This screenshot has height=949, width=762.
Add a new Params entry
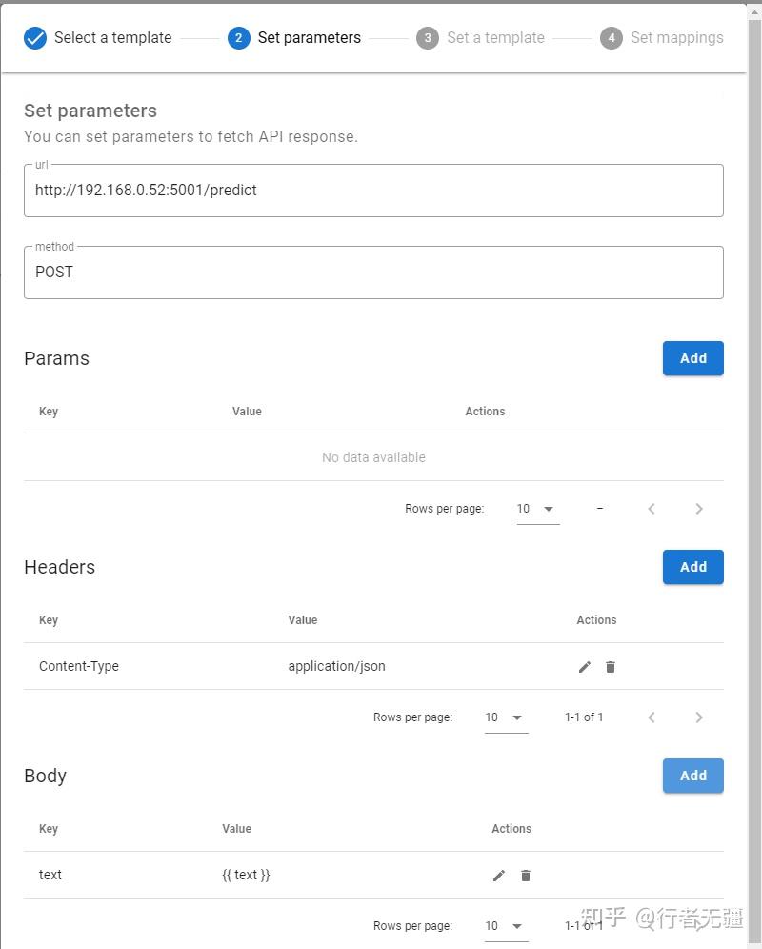click(692, 358)
